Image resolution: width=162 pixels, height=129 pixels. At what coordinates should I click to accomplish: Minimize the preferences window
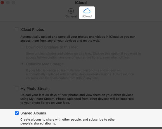pyautogui.click(x=8, y=3)
